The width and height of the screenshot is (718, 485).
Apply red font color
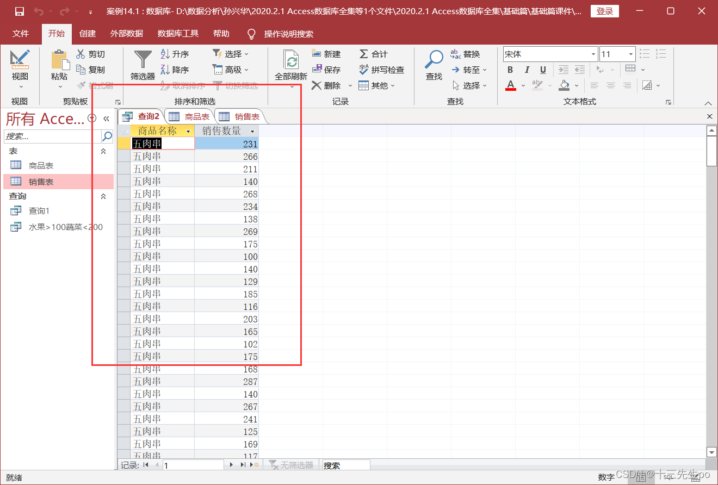tap(510, 85)
